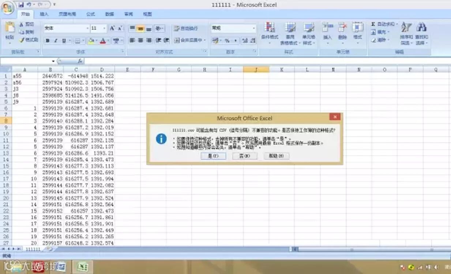Toggle middle vertical alignment
This screenshot has width=451, height=274.
140,28
